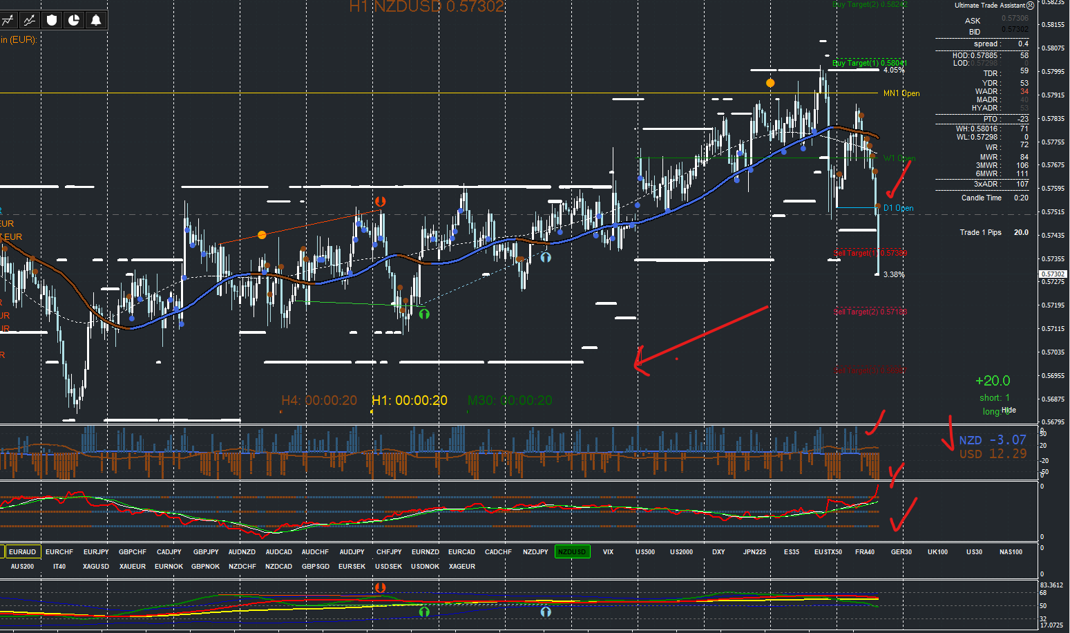Select the EURCAD button
Screen dimensions: 1070x633
coord(462,551)
